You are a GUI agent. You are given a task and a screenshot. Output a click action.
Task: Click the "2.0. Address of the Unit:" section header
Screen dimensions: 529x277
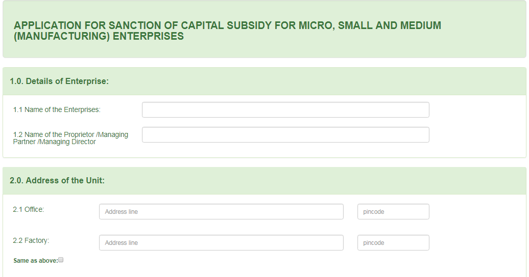[57, 180]
